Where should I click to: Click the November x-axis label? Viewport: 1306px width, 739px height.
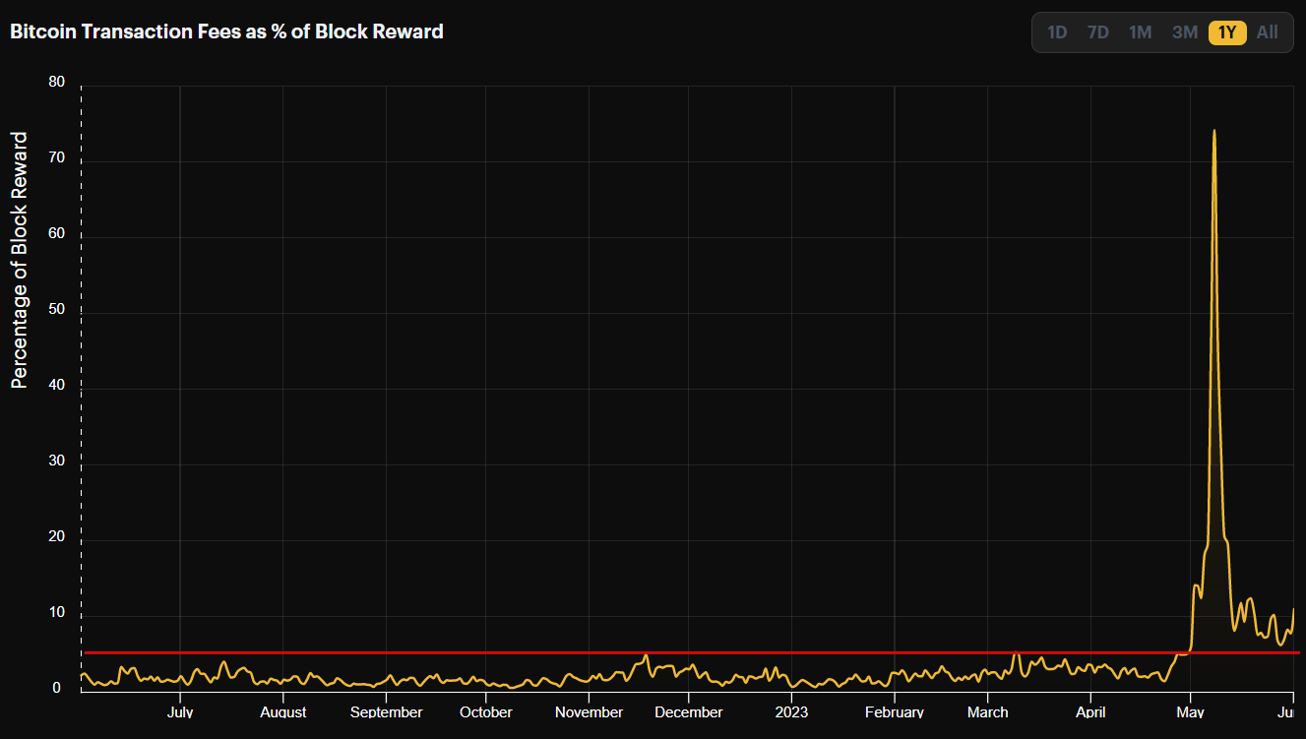click(589, 712)
